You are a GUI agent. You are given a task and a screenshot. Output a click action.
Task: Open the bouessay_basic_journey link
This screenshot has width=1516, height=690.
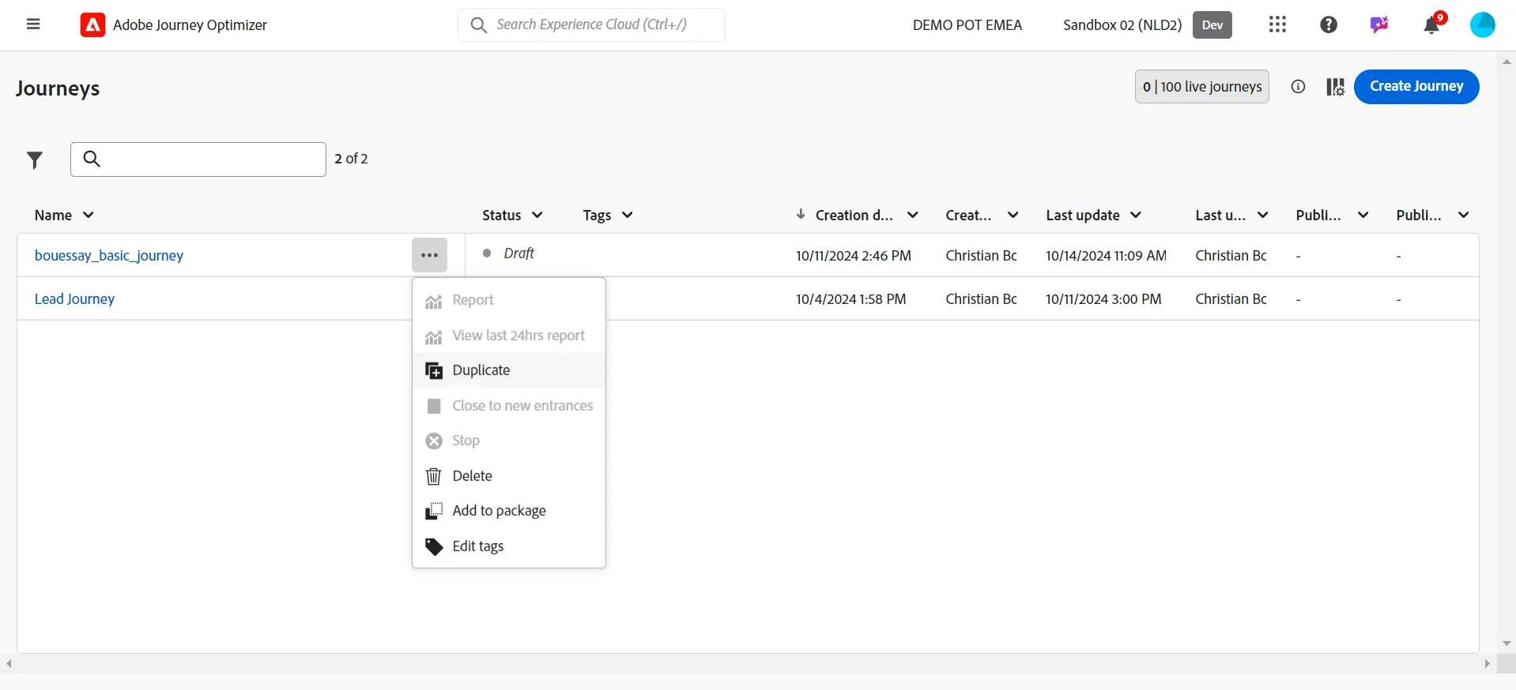point(109,255)
